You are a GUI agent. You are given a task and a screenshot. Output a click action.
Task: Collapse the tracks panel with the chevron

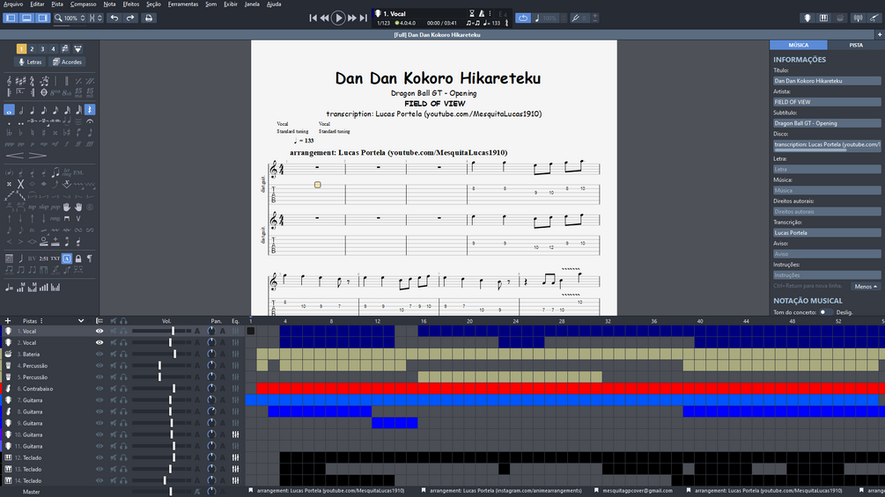(x=81, y=320)
